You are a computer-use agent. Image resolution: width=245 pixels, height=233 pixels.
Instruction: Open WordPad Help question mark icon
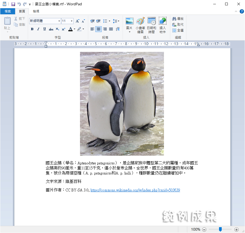pos(242,11)
